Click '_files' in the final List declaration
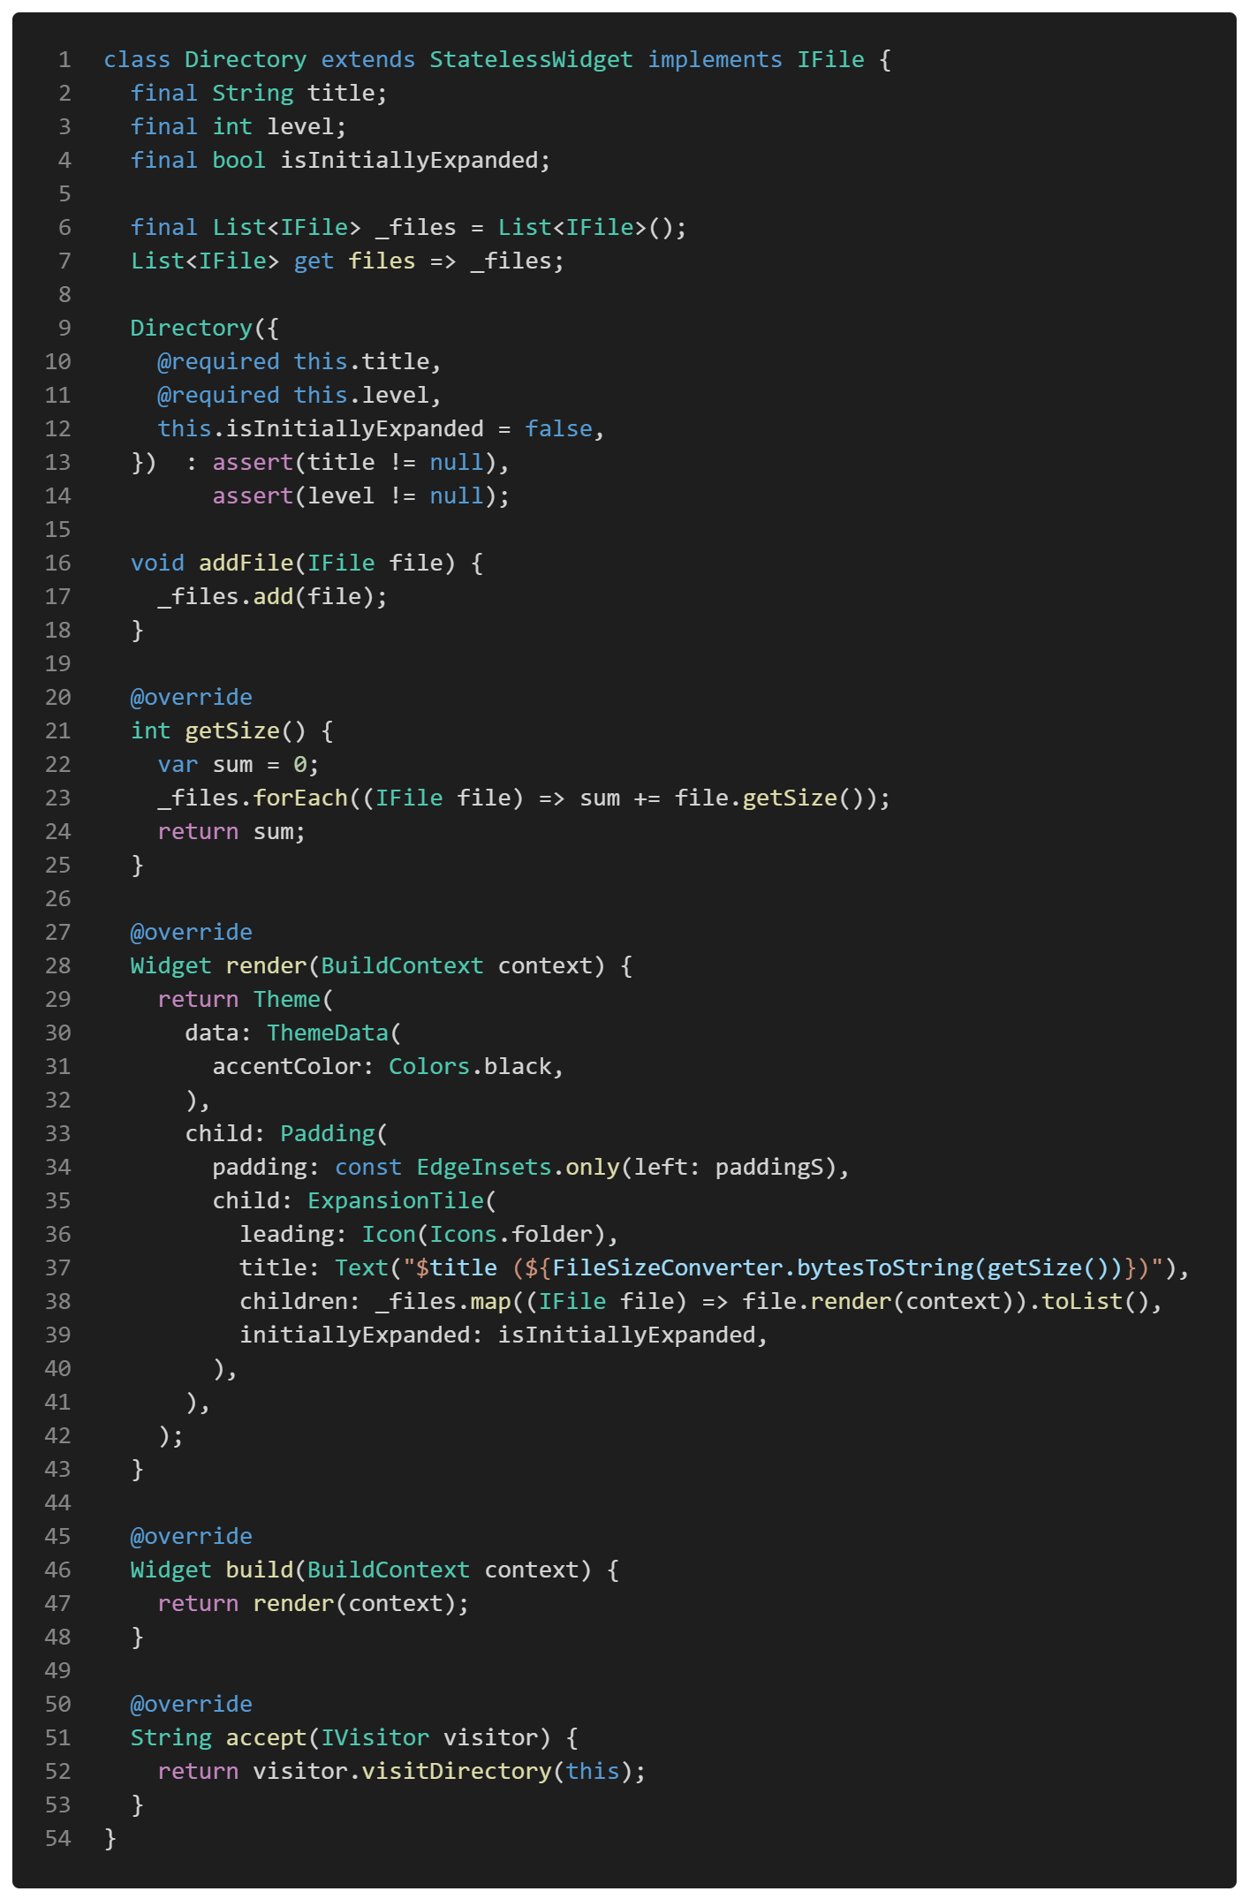This screenshot has width=1249, height=1899. coord(415,228)
